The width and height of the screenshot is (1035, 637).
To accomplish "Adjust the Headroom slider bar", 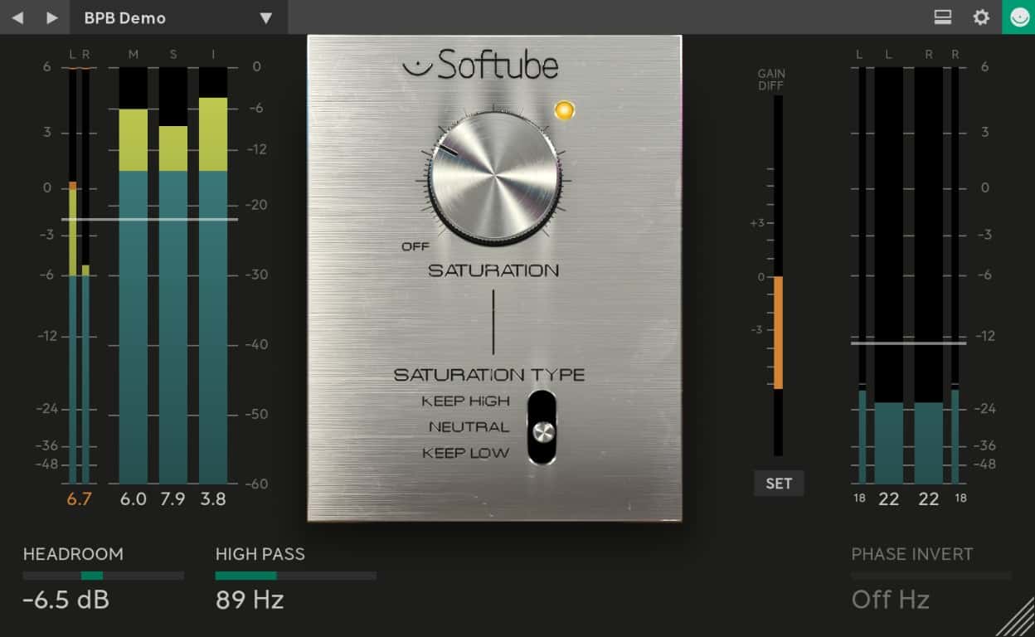I will coord(104,576).
